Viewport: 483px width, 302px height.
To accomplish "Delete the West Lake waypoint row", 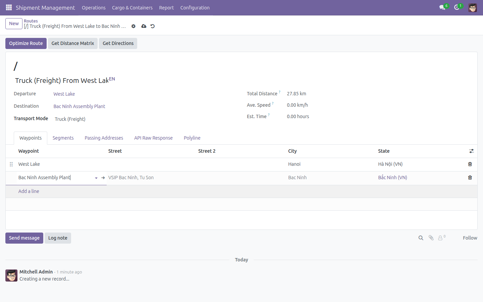I will click(x=470, y=164).
